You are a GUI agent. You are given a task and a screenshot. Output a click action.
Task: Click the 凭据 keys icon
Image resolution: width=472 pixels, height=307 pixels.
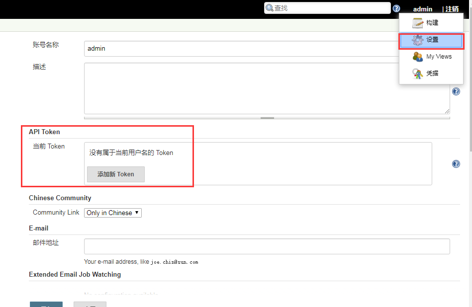tap(417, 74)
